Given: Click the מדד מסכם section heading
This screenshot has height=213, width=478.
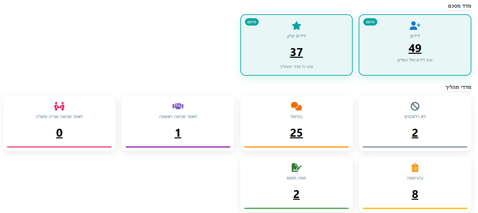Looking at the screenshot, I should tap(460, 6).
